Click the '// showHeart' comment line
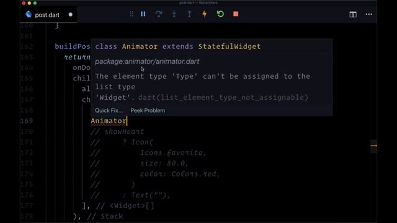 [117, 131]
